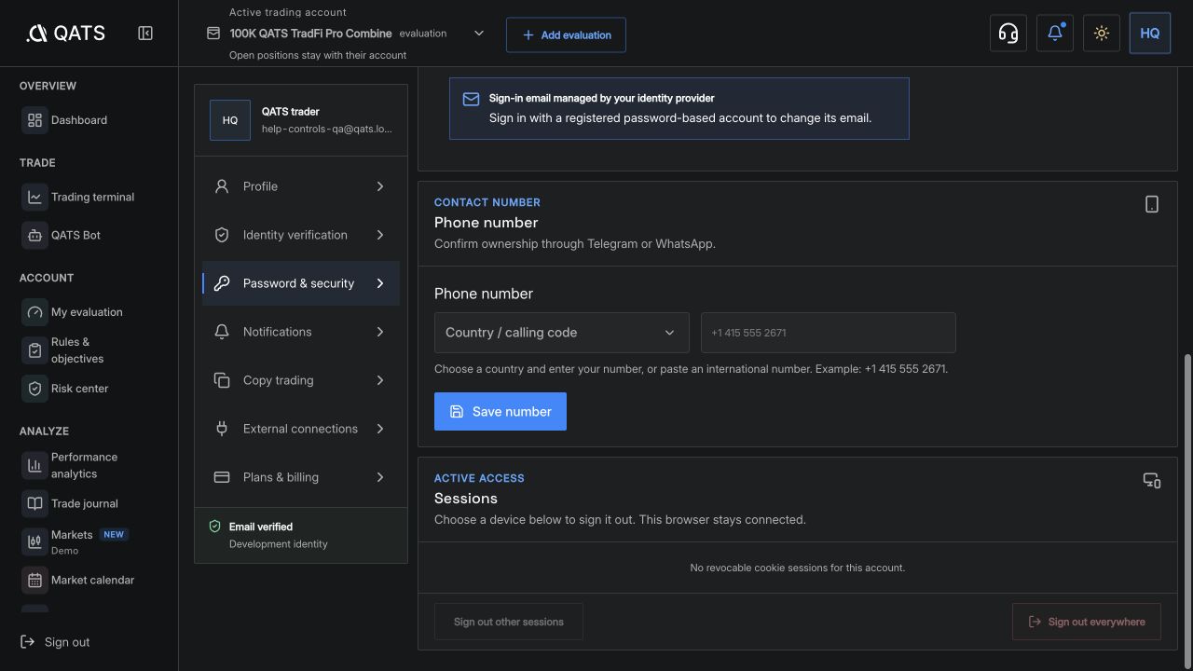Expand the active trading account selector chevron
This screenshot has height=671, width=1193.
pos(479,34)
